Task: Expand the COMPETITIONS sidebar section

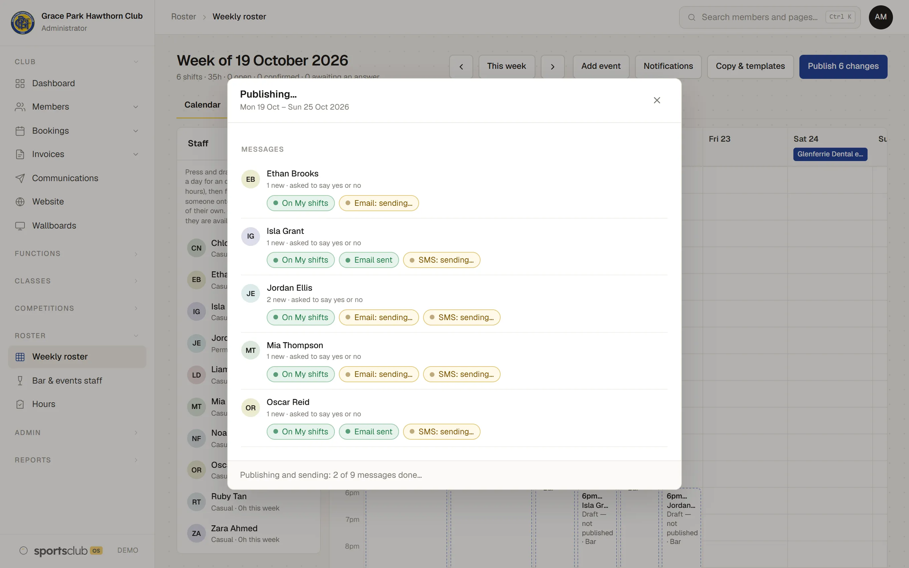Action: tap(77, 308)
